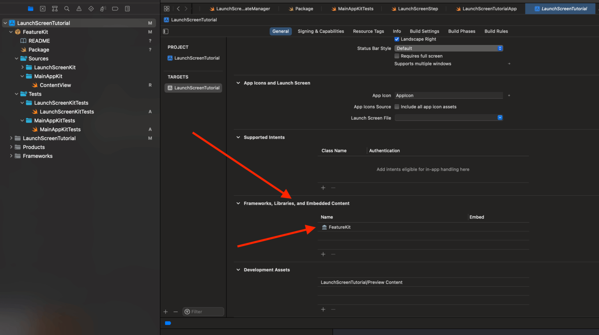
Task: Check Include all app icon assets
Action: tap(397, 106)
